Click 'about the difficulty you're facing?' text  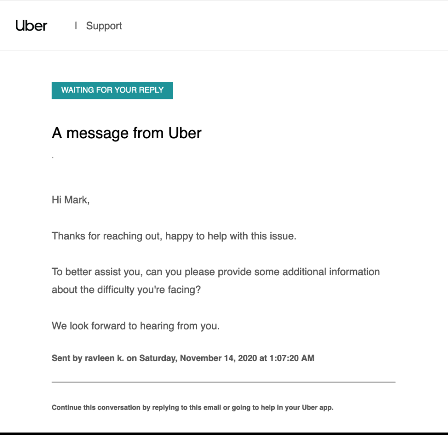[126, 290]
